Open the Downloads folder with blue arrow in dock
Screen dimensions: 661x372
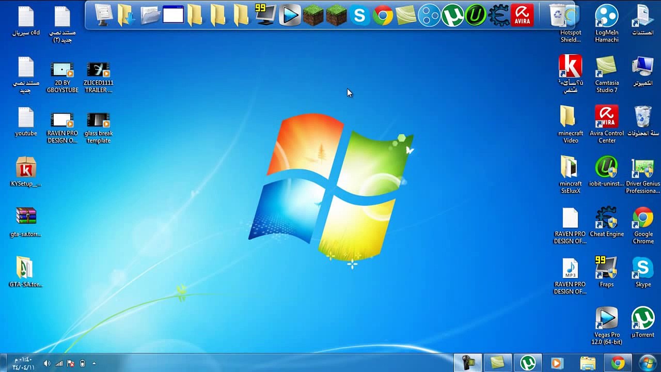click(x=127, y=15)
